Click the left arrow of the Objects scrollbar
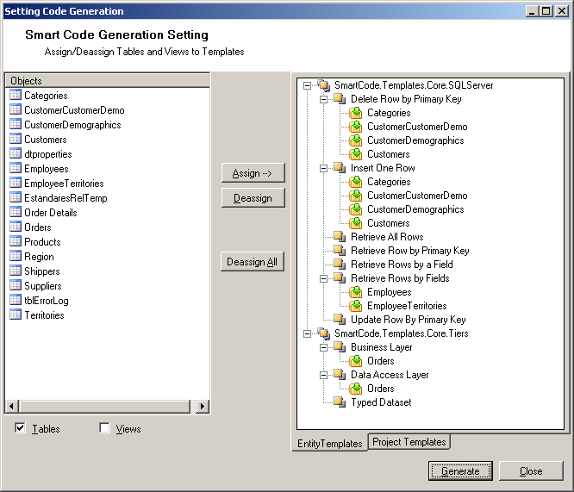This screenshot has height=492, width=574. (12, 406)
